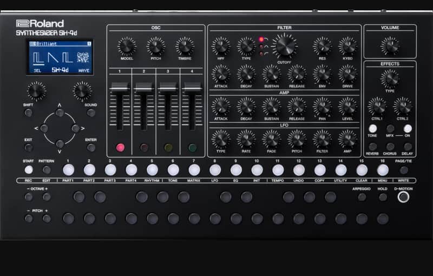Select step button 12 (UNDO)
This screenshot has height=276, width=433.
point(299,170)
